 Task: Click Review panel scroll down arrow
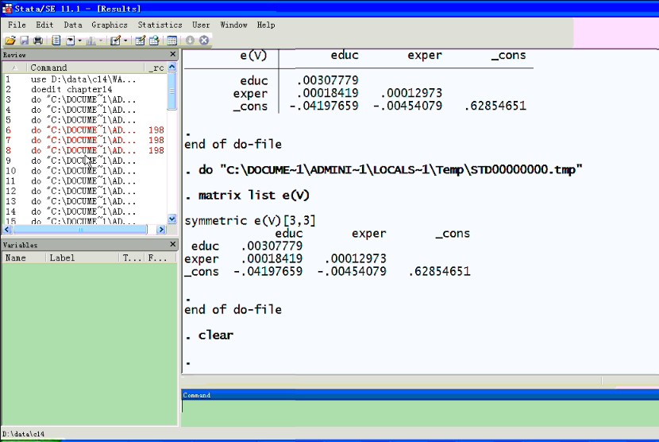[171, 219]
